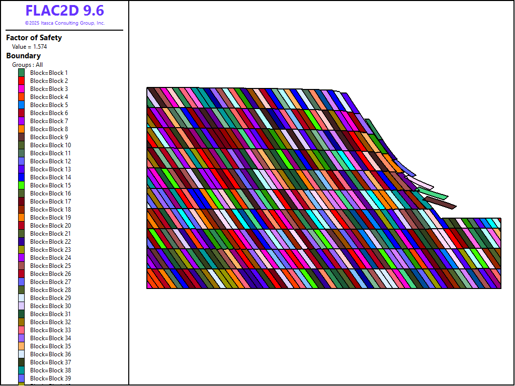Click the 'Block=Block 20' legend entry
The image size is (515, 386).
(x=50, y=226)
